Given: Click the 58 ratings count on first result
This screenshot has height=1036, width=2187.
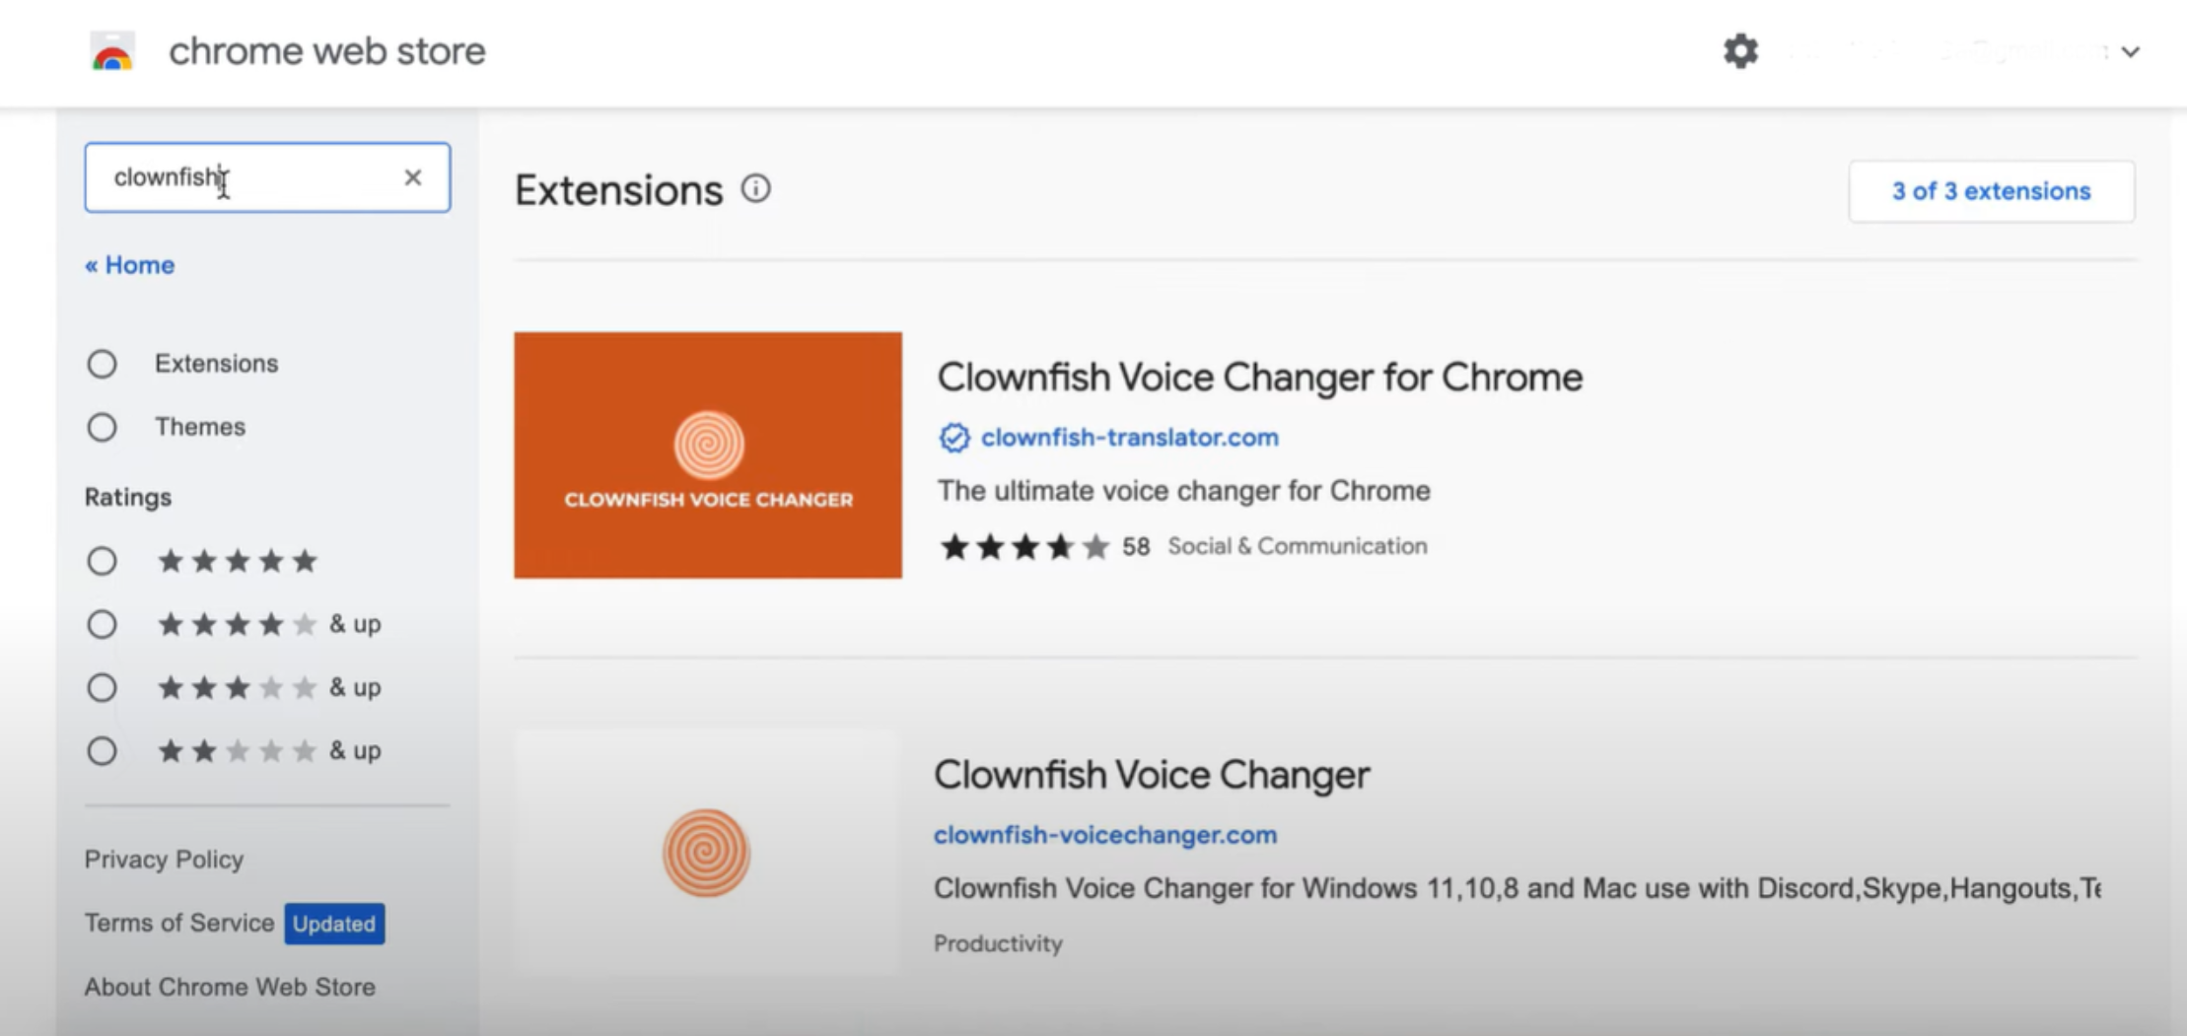Looking at the screenshot, I should (x=1135, y=545).
